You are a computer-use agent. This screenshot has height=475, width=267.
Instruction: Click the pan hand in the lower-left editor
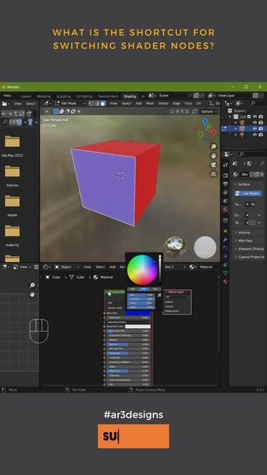point(32,294)
